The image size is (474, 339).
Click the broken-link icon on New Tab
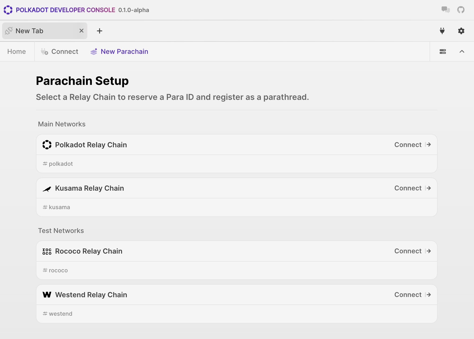pyautogui.click(x=9, y=31)
